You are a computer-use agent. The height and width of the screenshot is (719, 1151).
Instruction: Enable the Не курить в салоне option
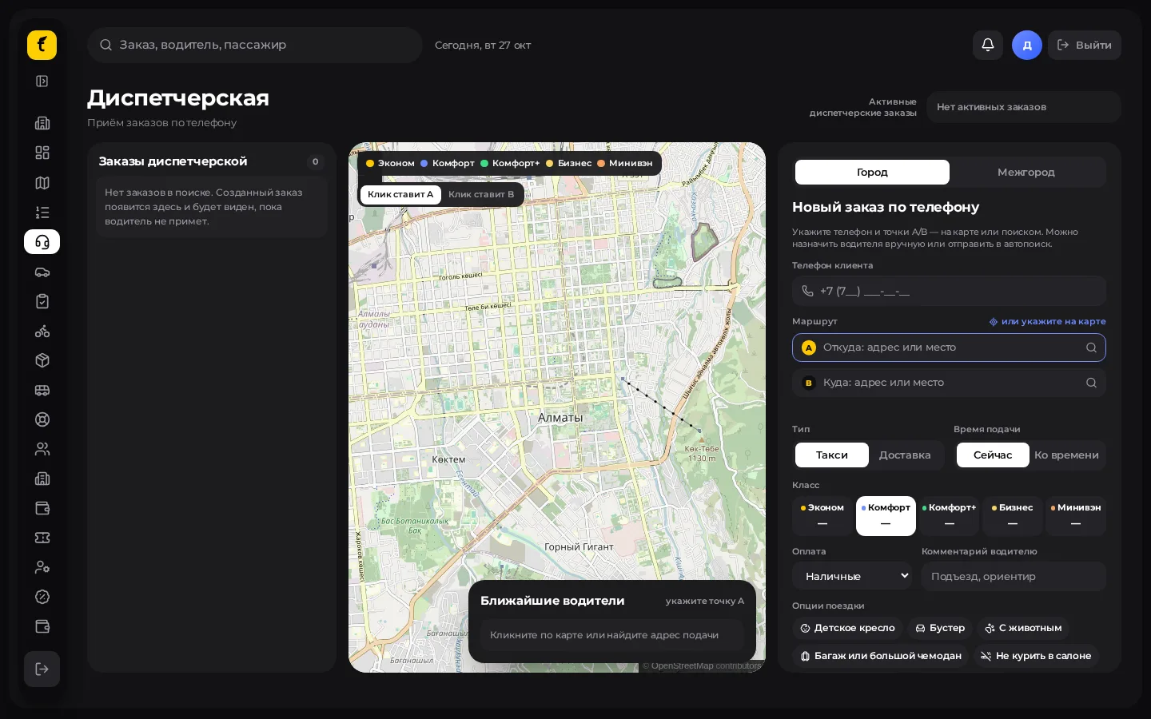click(x=1036, y=656)
